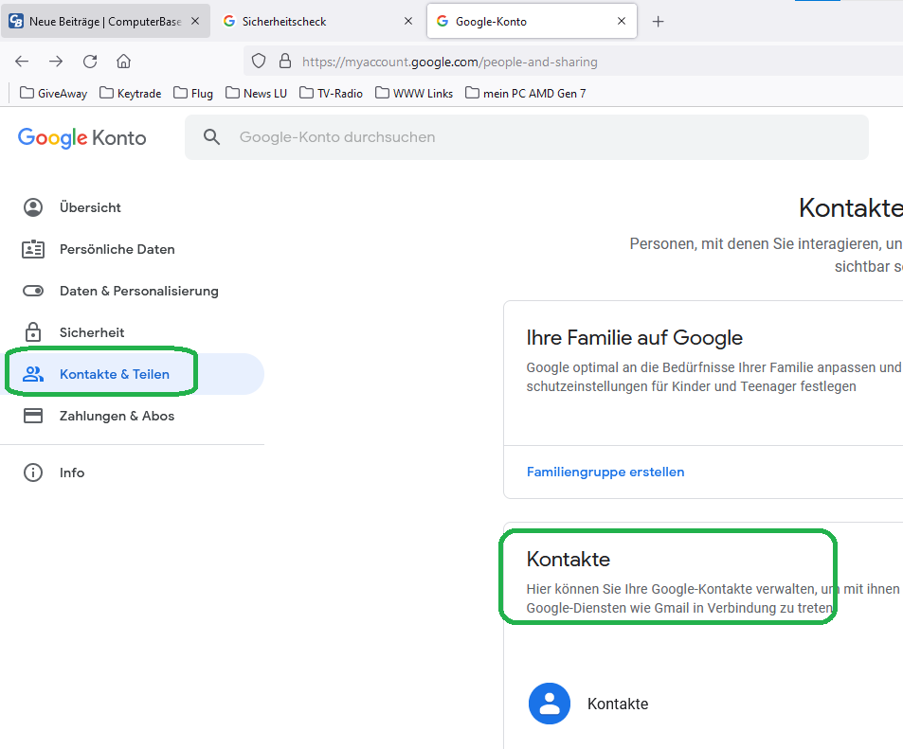Viewport: 903px width, 749px height.
Task: Open a new tab with plus button
Action: [658, 21]
